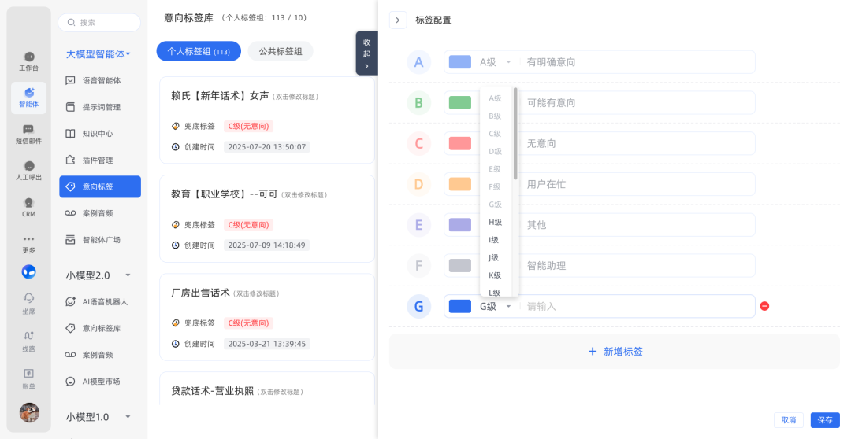Viewport: 851px width, 439px height.
Task: Click the 保存 save button
Action: (x=824, y=420)
